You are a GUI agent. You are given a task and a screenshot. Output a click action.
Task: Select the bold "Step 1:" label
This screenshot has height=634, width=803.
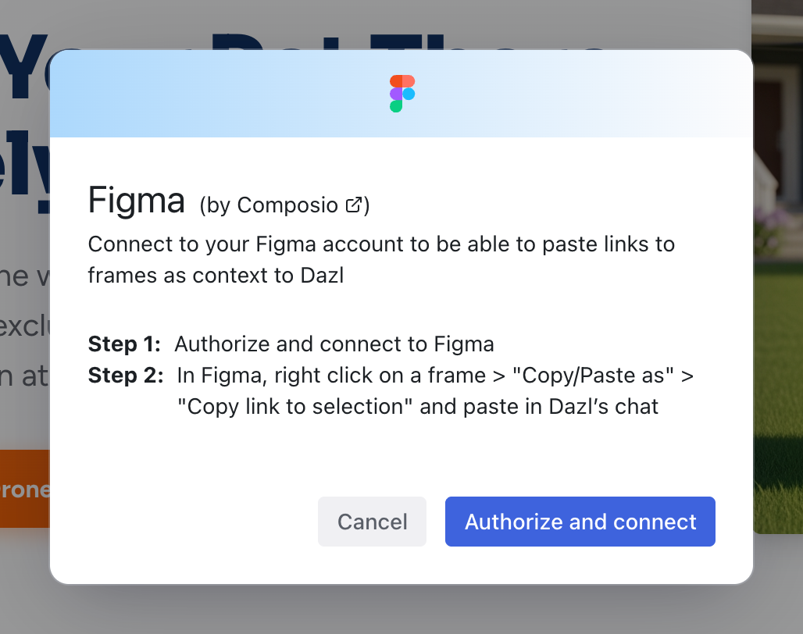point(124,344)
